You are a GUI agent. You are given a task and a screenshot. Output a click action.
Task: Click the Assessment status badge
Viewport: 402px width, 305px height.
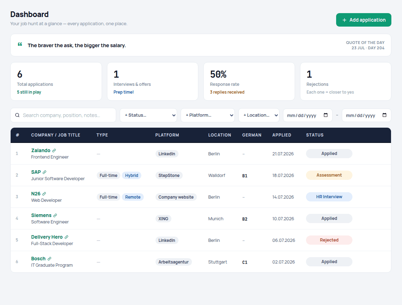pyautogui.click(x=329, y=175)
